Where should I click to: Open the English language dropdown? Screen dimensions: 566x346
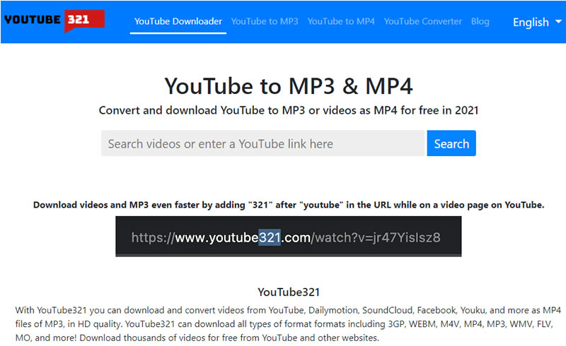[531, 22]
